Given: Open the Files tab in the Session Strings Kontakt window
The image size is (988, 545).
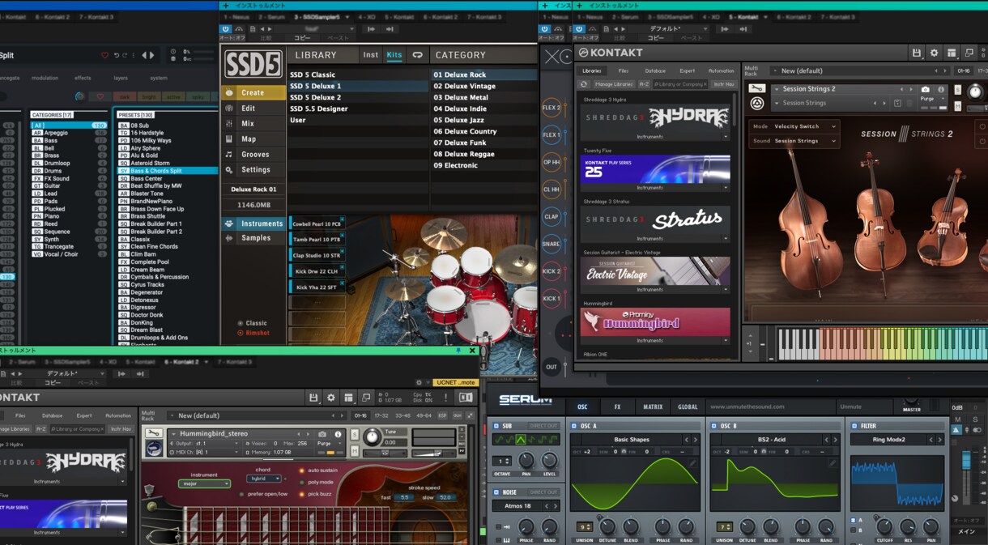Looking at the screenshot, I should (623, 70).
